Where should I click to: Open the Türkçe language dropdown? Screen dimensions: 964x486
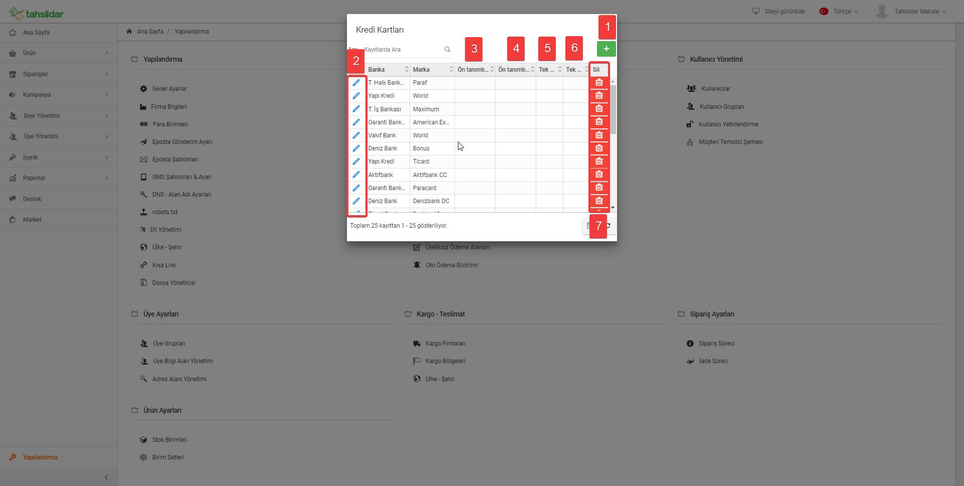845,11
